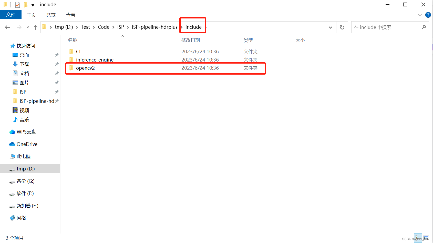This screenshot has height=243, width=433.
Task: Click the checkmark icon in quick access toolbar
Action: 17,4
